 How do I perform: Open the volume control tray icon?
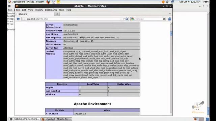pos(167,2)
